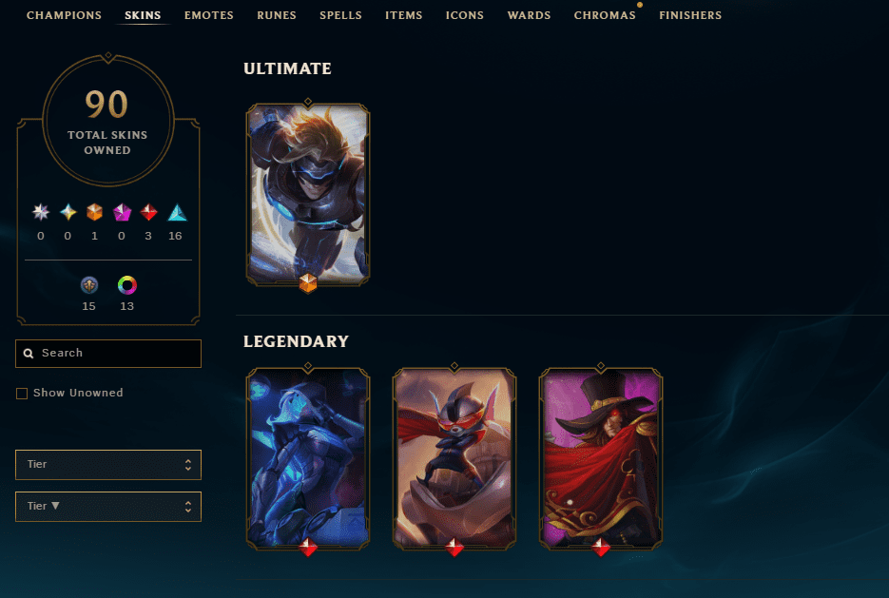Image resolution: width=889 pixels, height=598 pixels.
Task: Open the Tier descending sort dropdown
Action: [108, 507]
